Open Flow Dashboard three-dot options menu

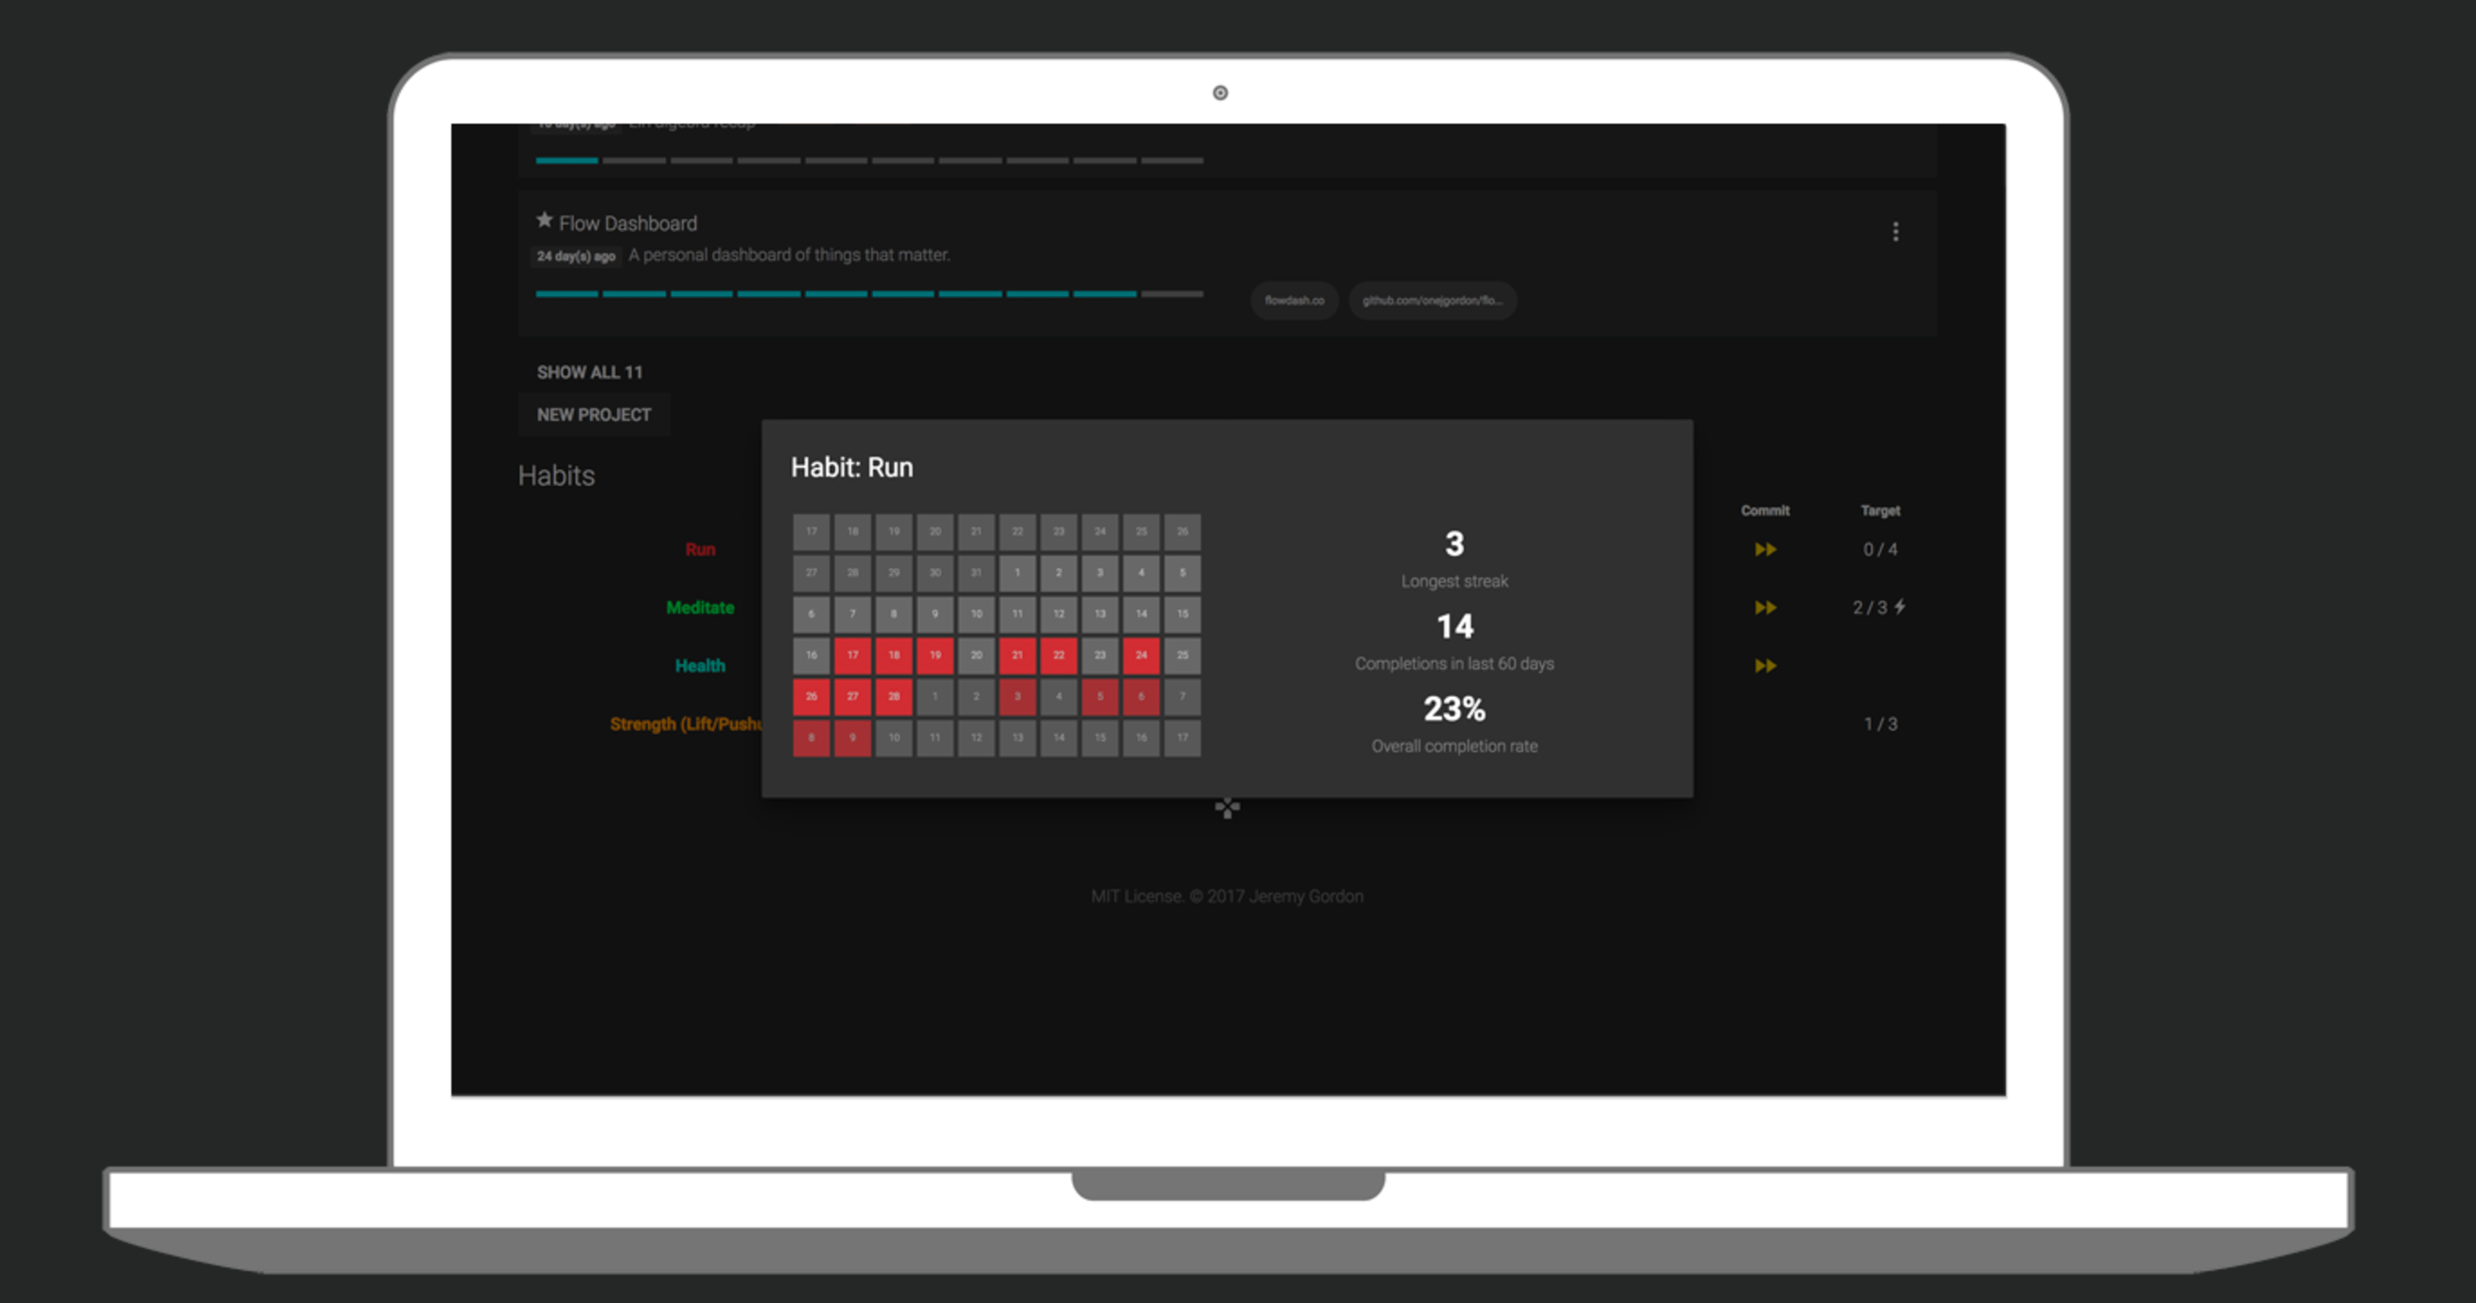point(1895,232)
